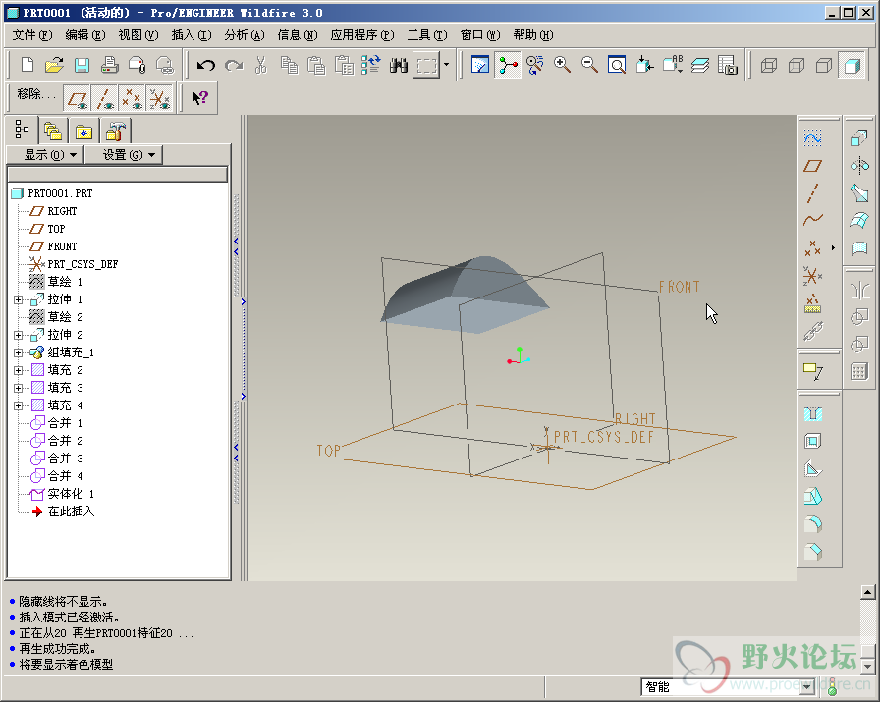Print with the printer icon

point(109,65)
